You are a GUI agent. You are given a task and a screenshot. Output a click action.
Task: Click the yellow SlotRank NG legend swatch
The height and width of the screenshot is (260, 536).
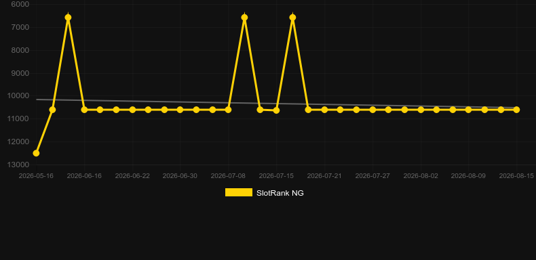(x=239, y=192)
